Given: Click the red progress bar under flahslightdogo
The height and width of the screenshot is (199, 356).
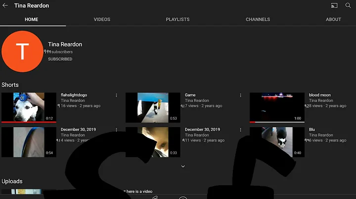Looking at the screenshot, I should tap(29, 122).
